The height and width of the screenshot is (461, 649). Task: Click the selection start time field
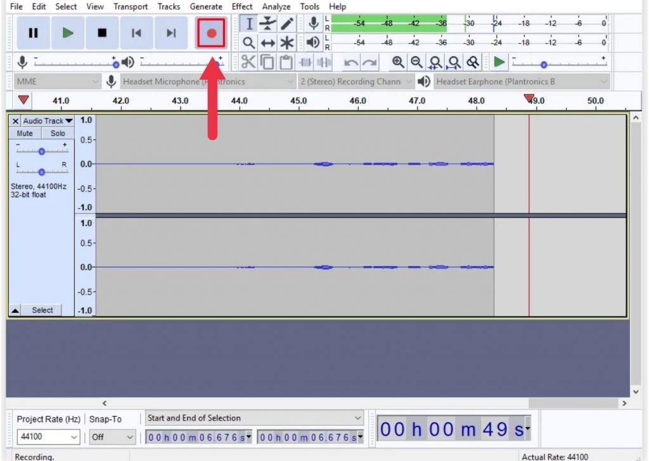[x=198, y=437]
